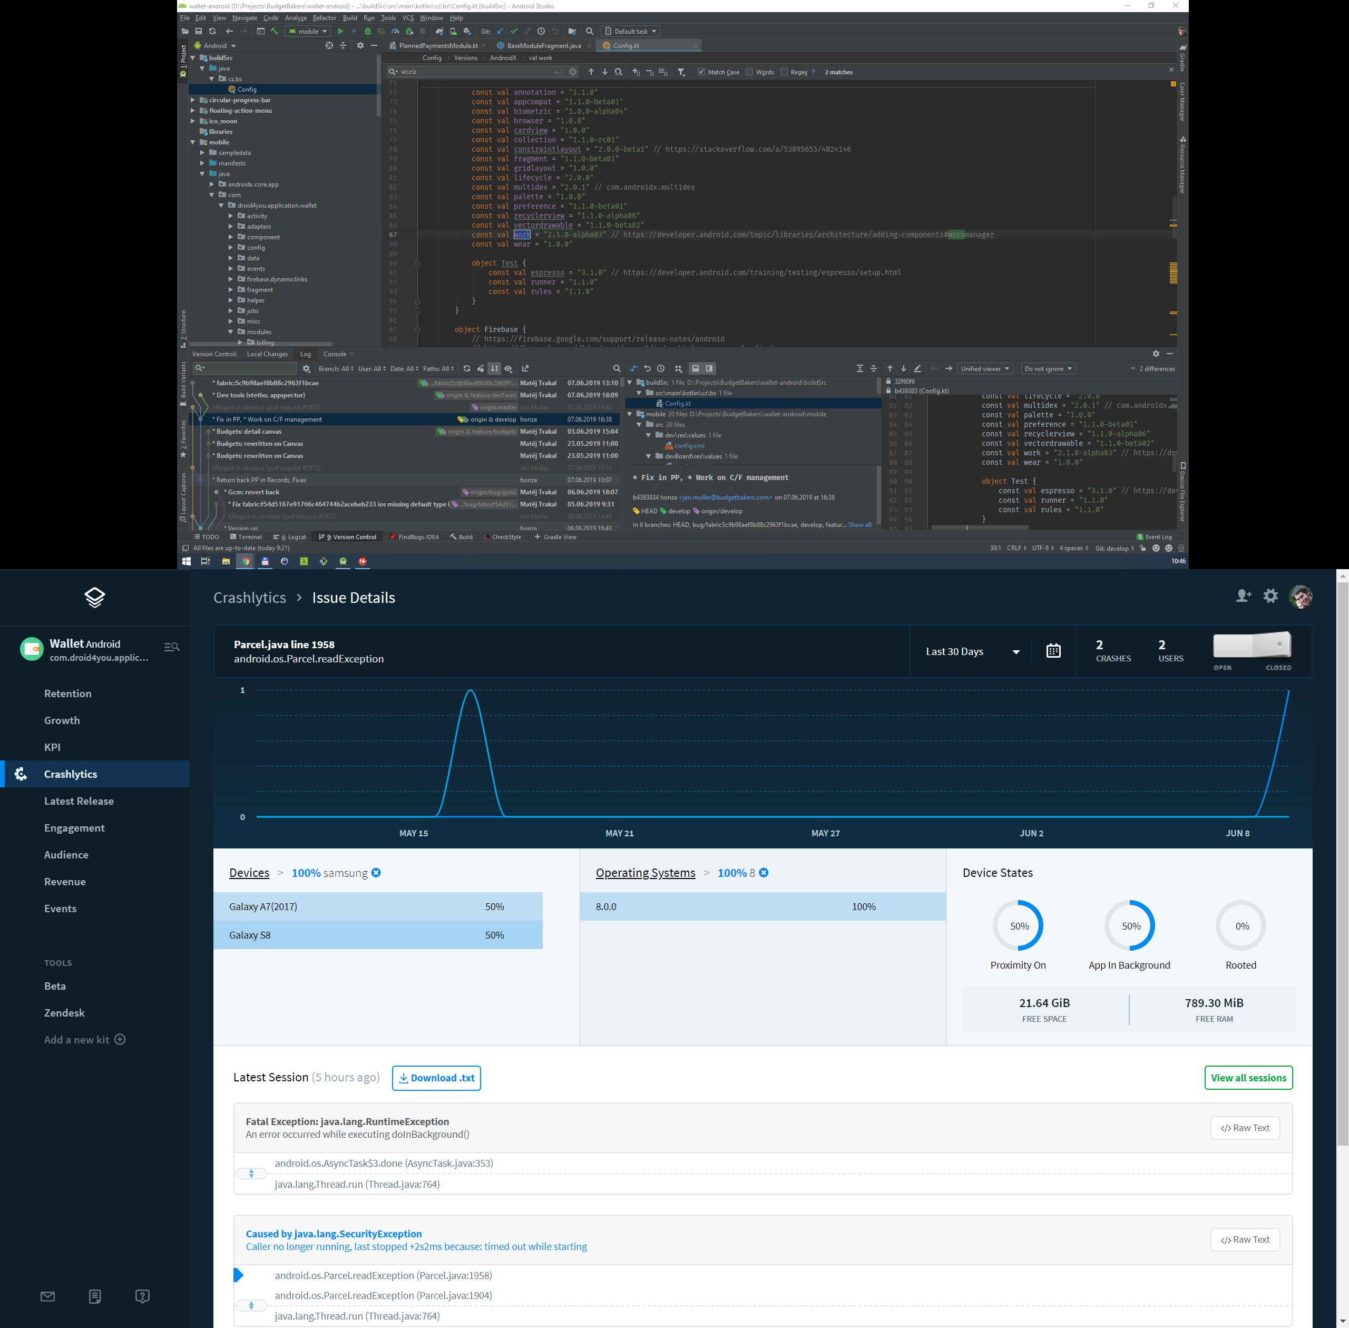Collapse the mobile folder in project tree
The width and height of the screenshot is (1349, 1328).
point(193,142)
